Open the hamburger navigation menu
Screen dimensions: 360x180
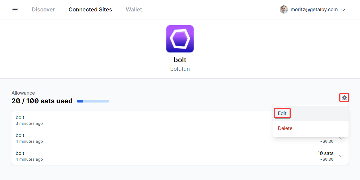click(x=15, y=10)
